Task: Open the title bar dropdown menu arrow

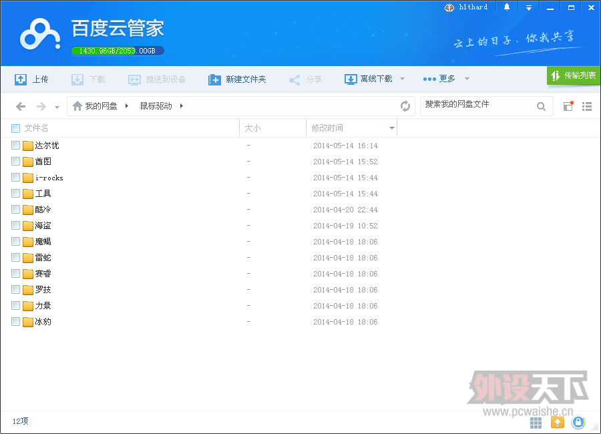Action: pos(529,7)
